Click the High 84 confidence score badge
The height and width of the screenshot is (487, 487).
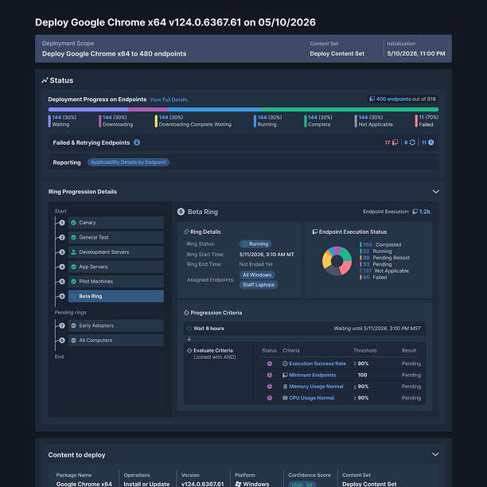[302, 484]
